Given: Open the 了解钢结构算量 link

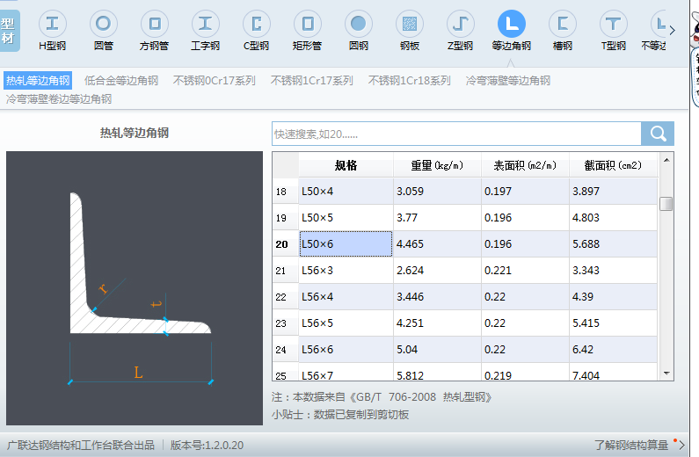Looking at the screenshot, I should pyautogui.click(x=630, y=445).
